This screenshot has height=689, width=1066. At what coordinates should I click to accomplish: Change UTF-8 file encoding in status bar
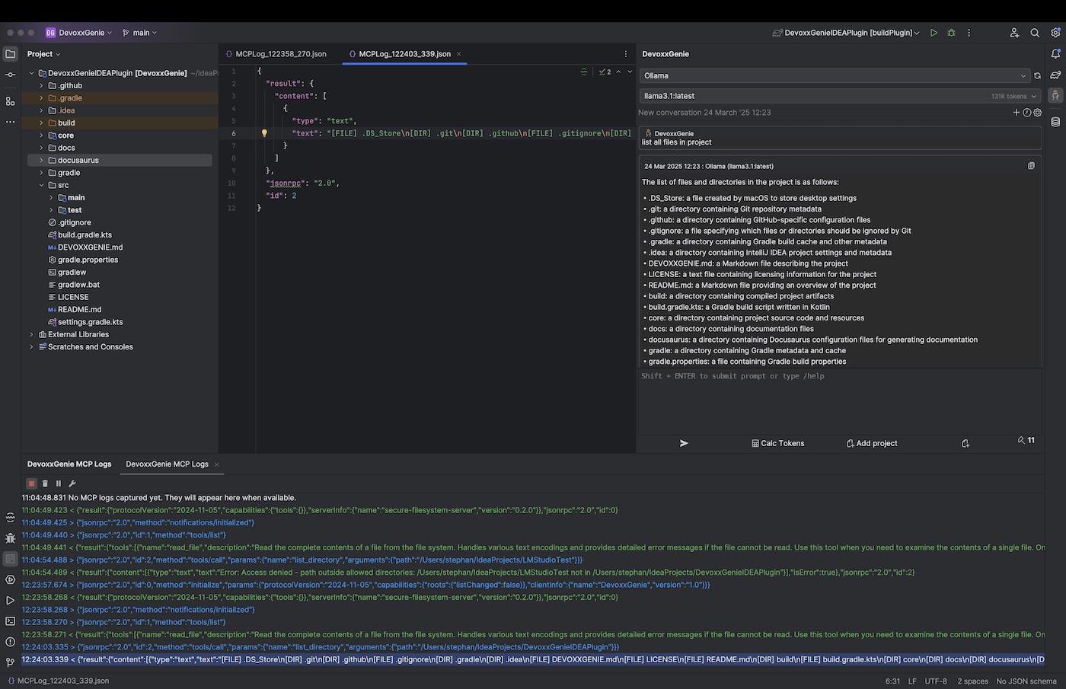coord(936,681)
